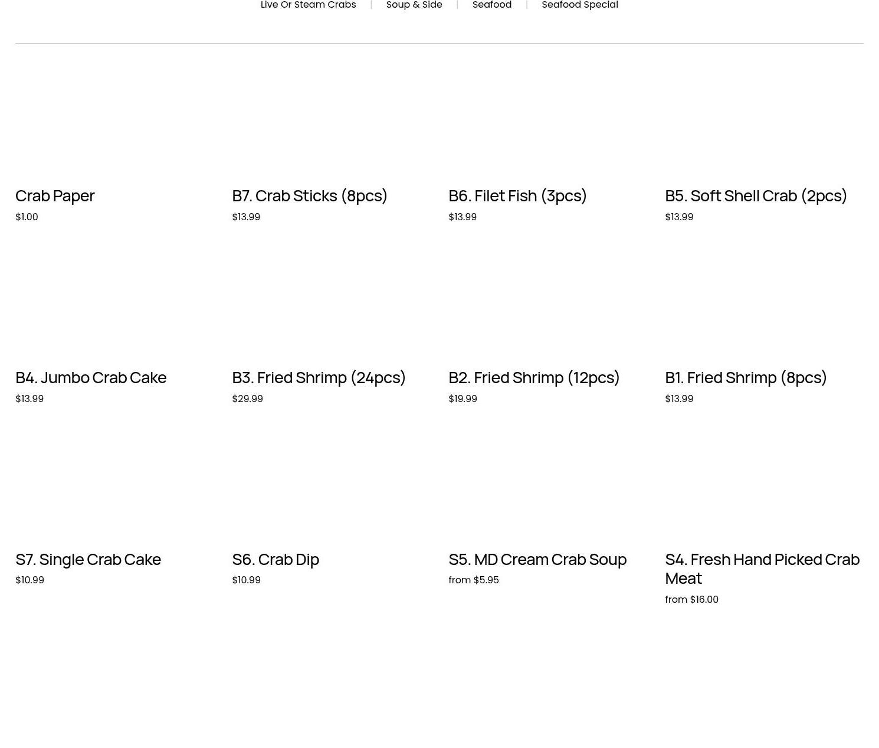Open B4. Jumbo Crab Cake item

(91, 377)
